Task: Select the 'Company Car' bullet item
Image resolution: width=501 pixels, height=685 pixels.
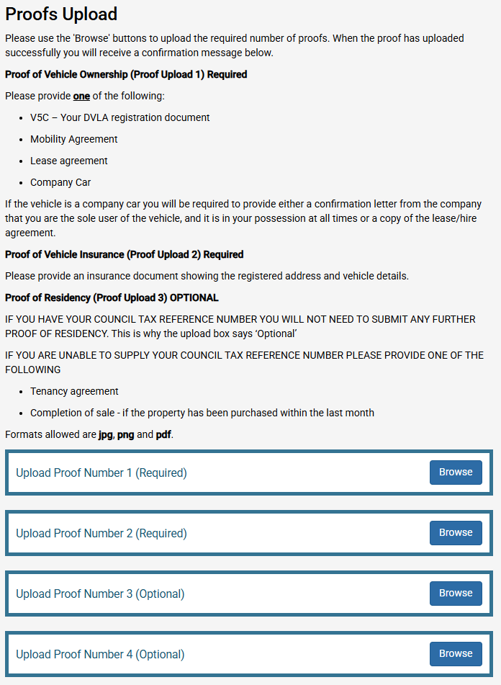Action: (x=60, y=182)
